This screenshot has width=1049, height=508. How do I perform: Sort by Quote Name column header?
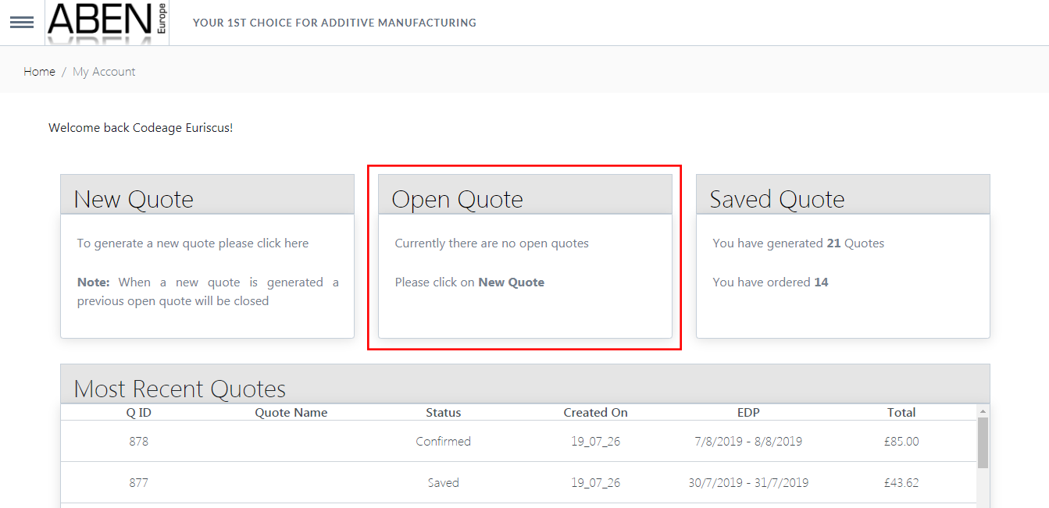[291, 413]
